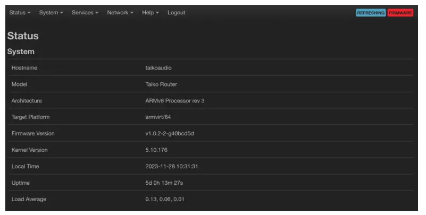Toggle the REFRESHING auto-refresh badge

click(371, 13)
